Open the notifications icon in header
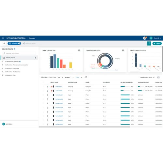 pyautogui.click(x=145, y=38)
